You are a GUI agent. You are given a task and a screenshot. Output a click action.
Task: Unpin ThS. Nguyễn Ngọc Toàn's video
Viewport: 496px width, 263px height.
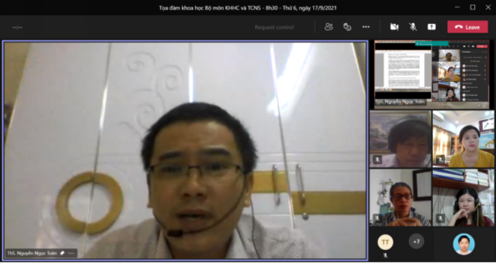tap(62, 253)
